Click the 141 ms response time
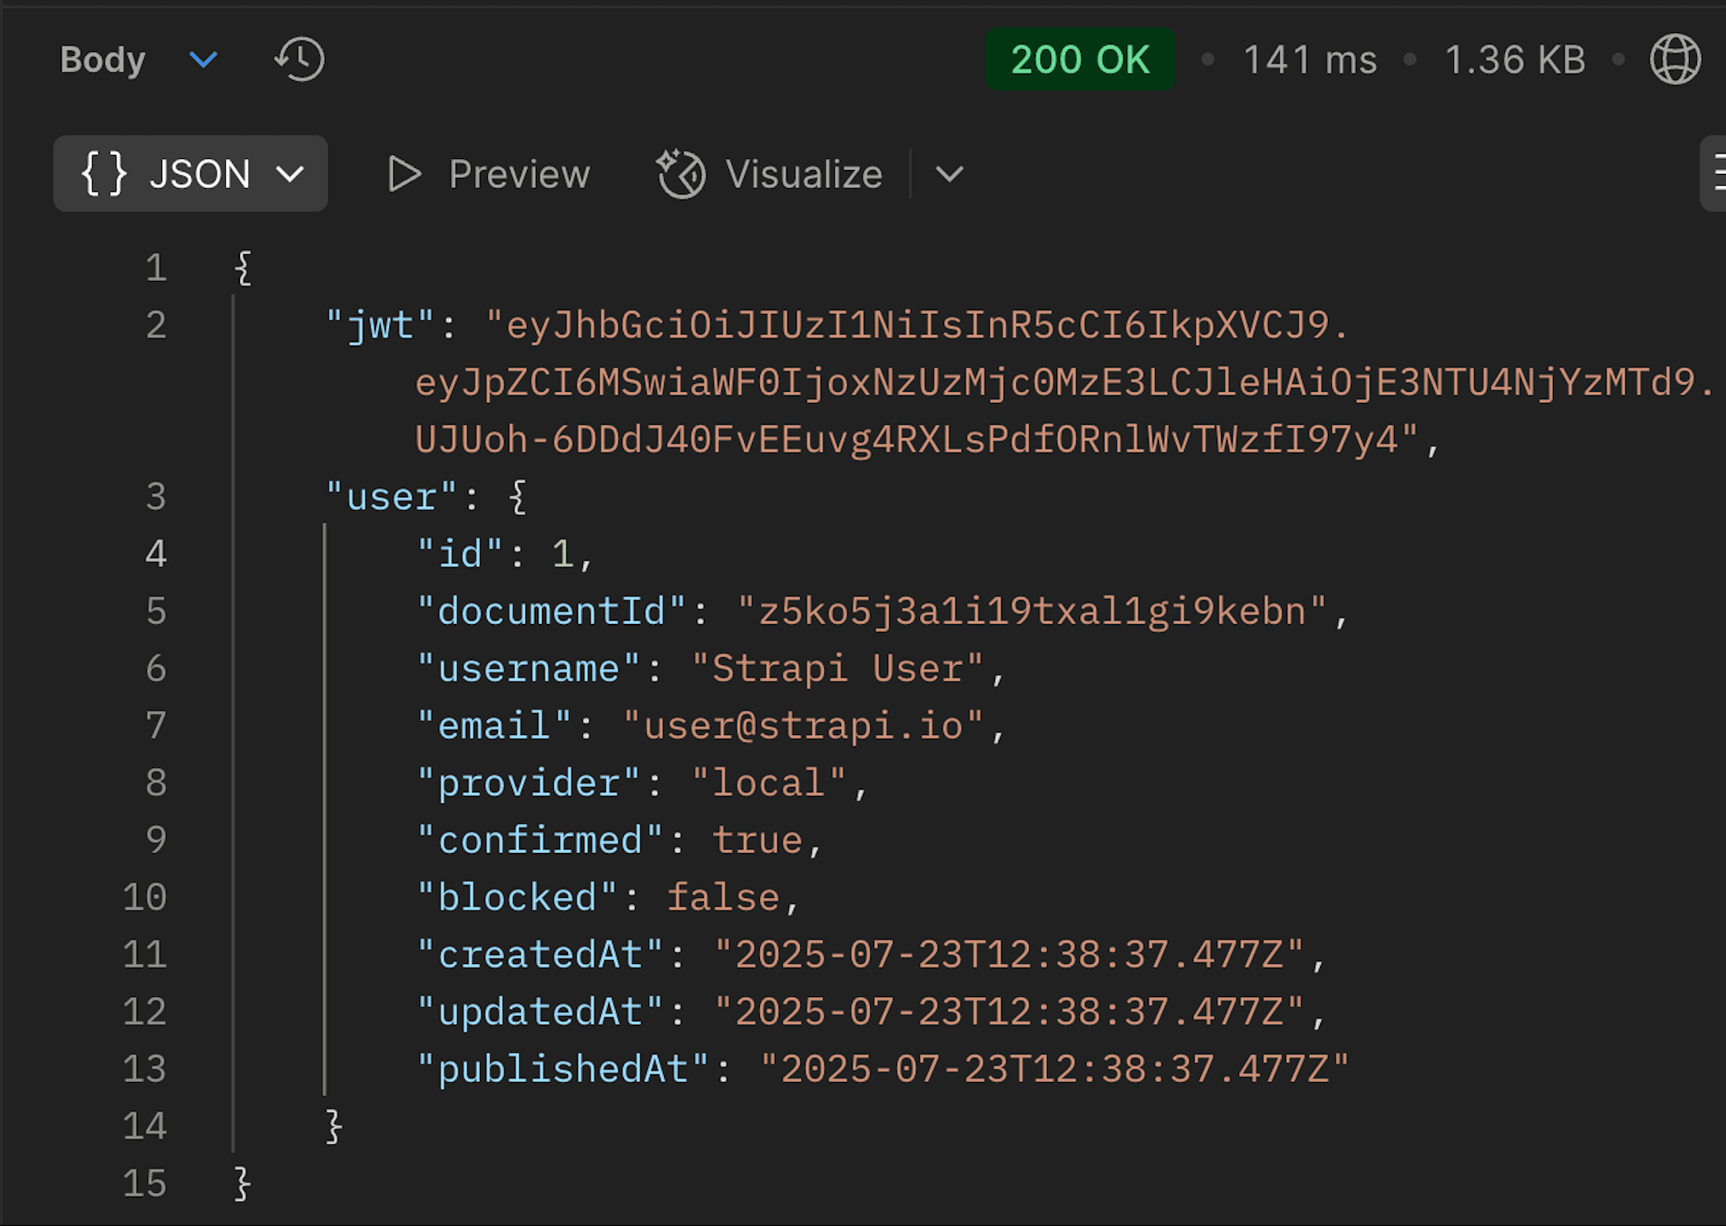 click(1310, 60)
